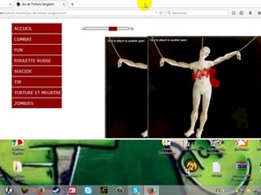
Task: Open the pink app icon on the taskbar
Action: point(72,190)
